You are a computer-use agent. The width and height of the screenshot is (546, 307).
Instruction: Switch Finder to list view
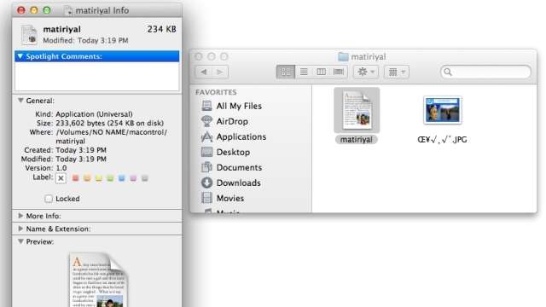(304, 72)
